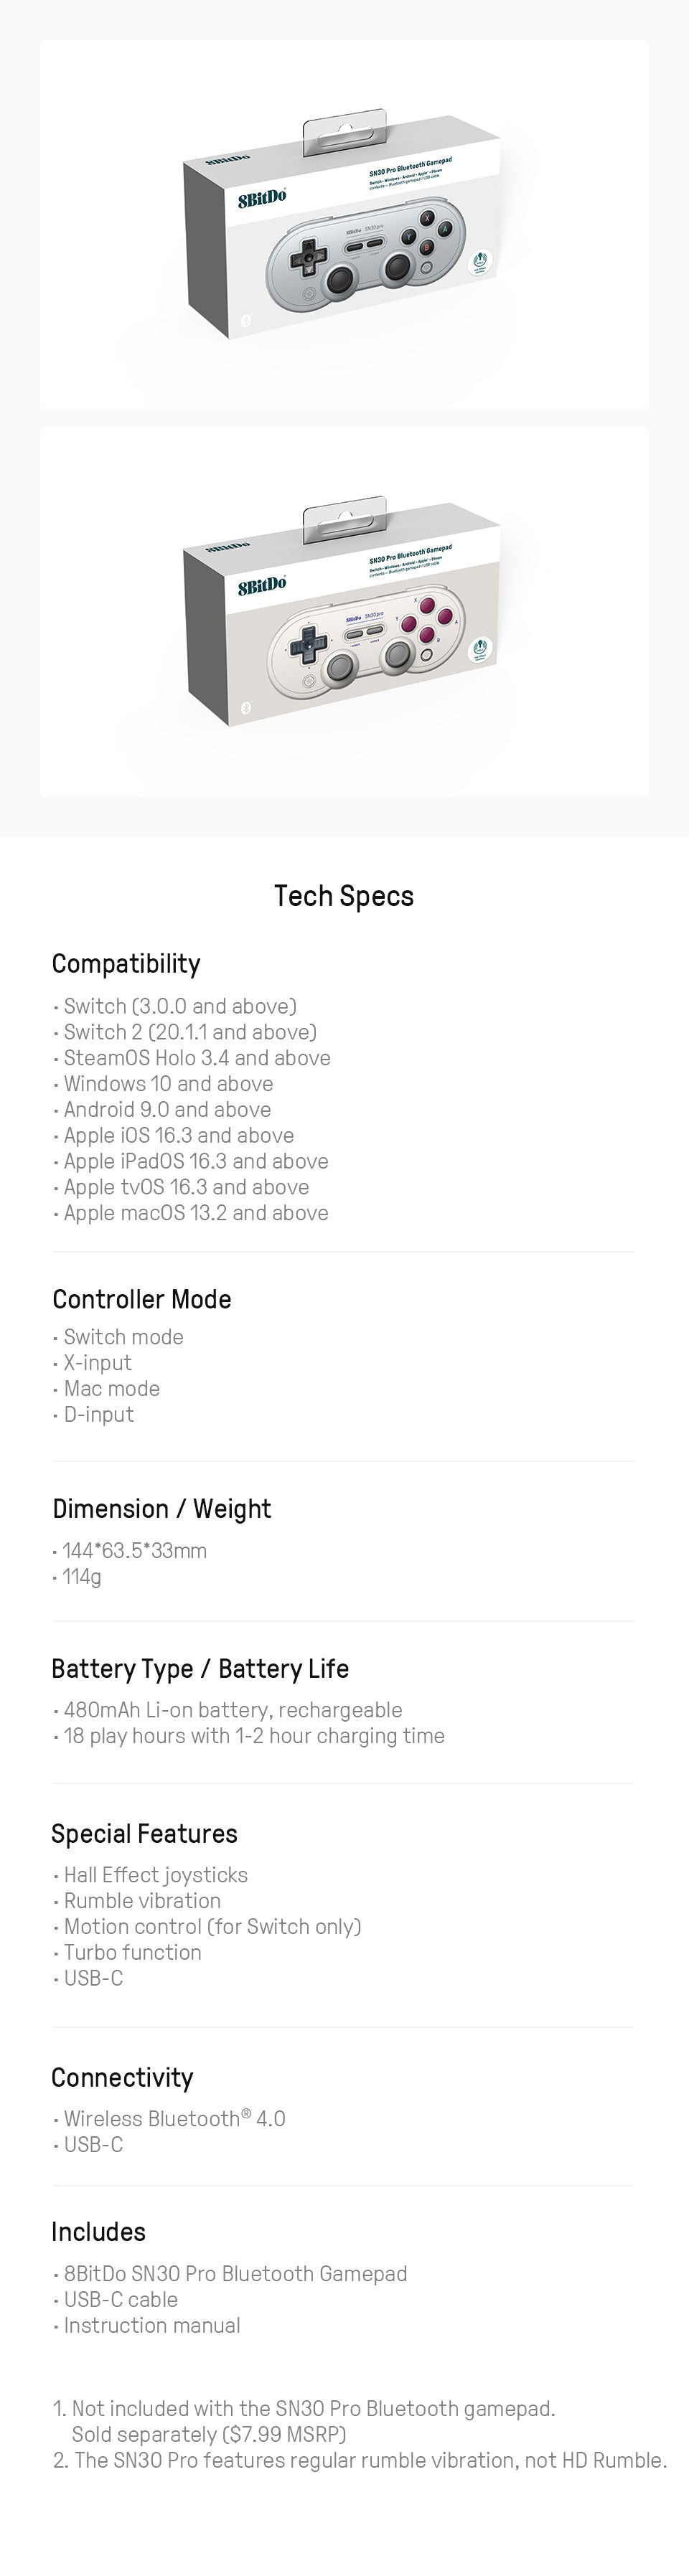Click the purple buttons on the beige controller
The width and height of the screenshot is (689, 2576).
426,620
